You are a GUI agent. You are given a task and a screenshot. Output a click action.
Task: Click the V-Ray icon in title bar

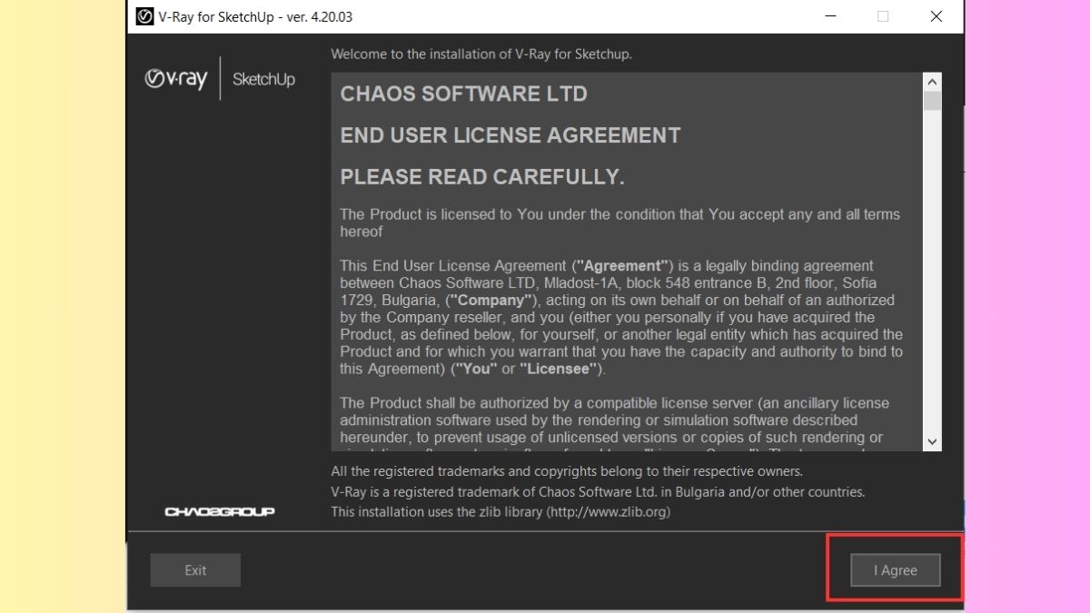tap(144, 16)
